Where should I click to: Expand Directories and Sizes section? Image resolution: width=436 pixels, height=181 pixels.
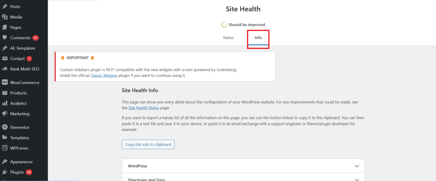pos(243,179)
